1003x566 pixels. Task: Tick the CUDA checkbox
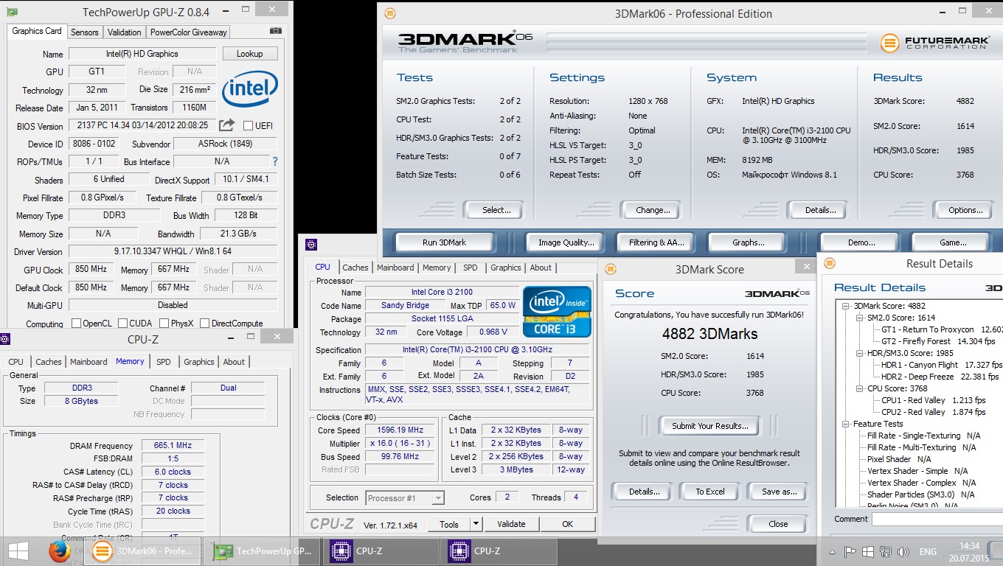[122, 324]
